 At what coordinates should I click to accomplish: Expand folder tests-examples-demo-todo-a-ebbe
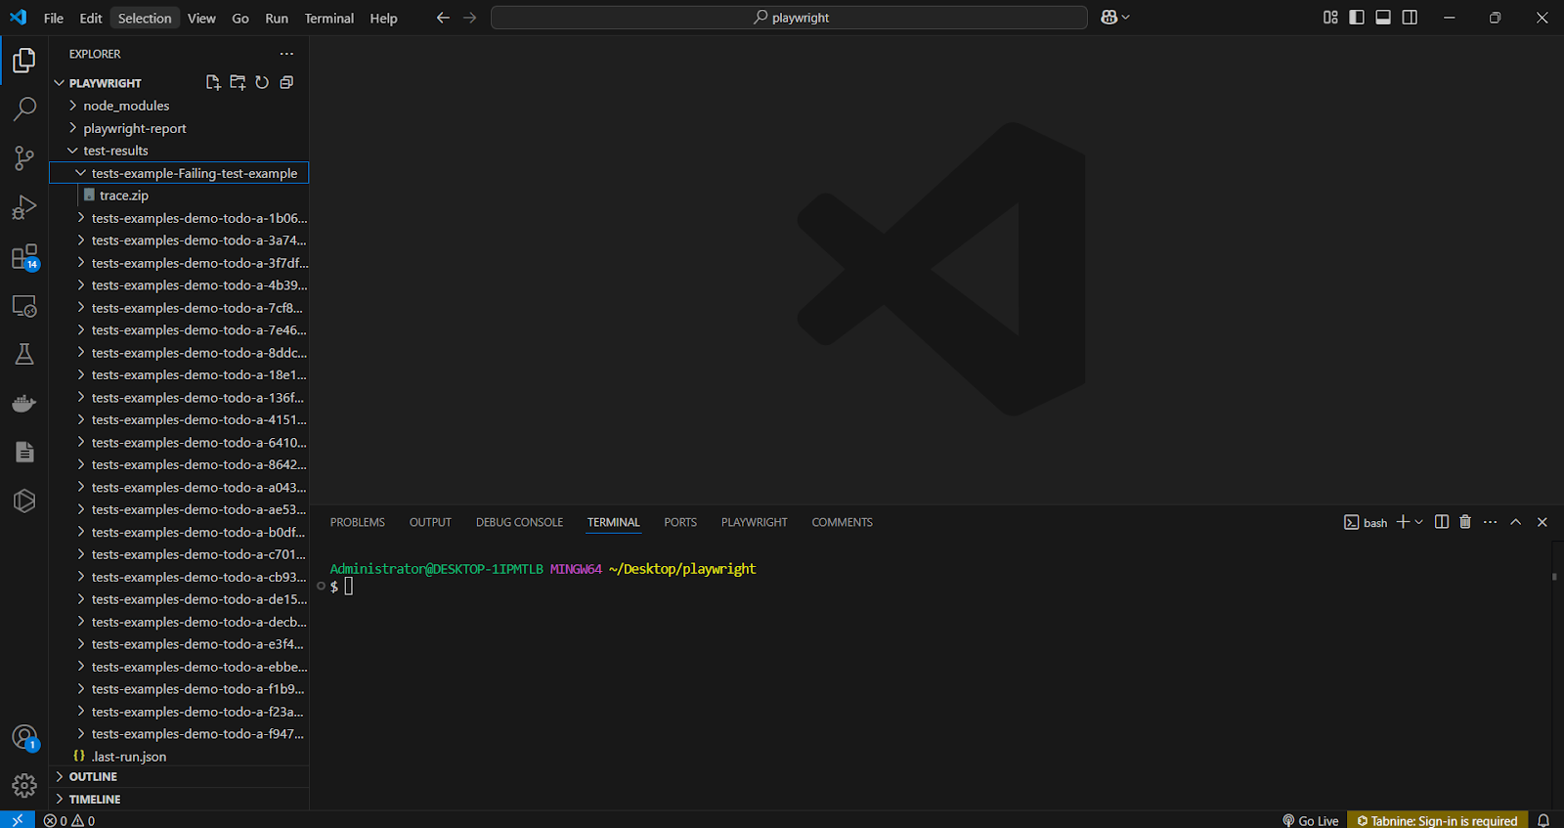pyautogui.click(x=179, y=667)
